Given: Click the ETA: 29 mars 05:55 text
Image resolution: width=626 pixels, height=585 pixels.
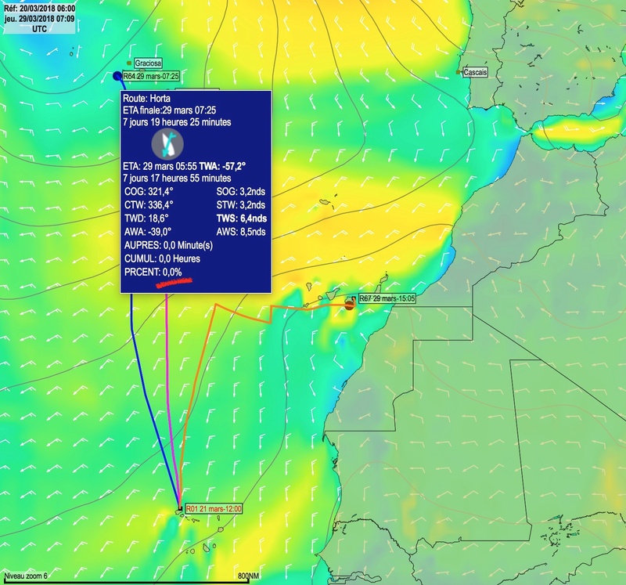Looking at the screenshot, I should tap(160, 166).
